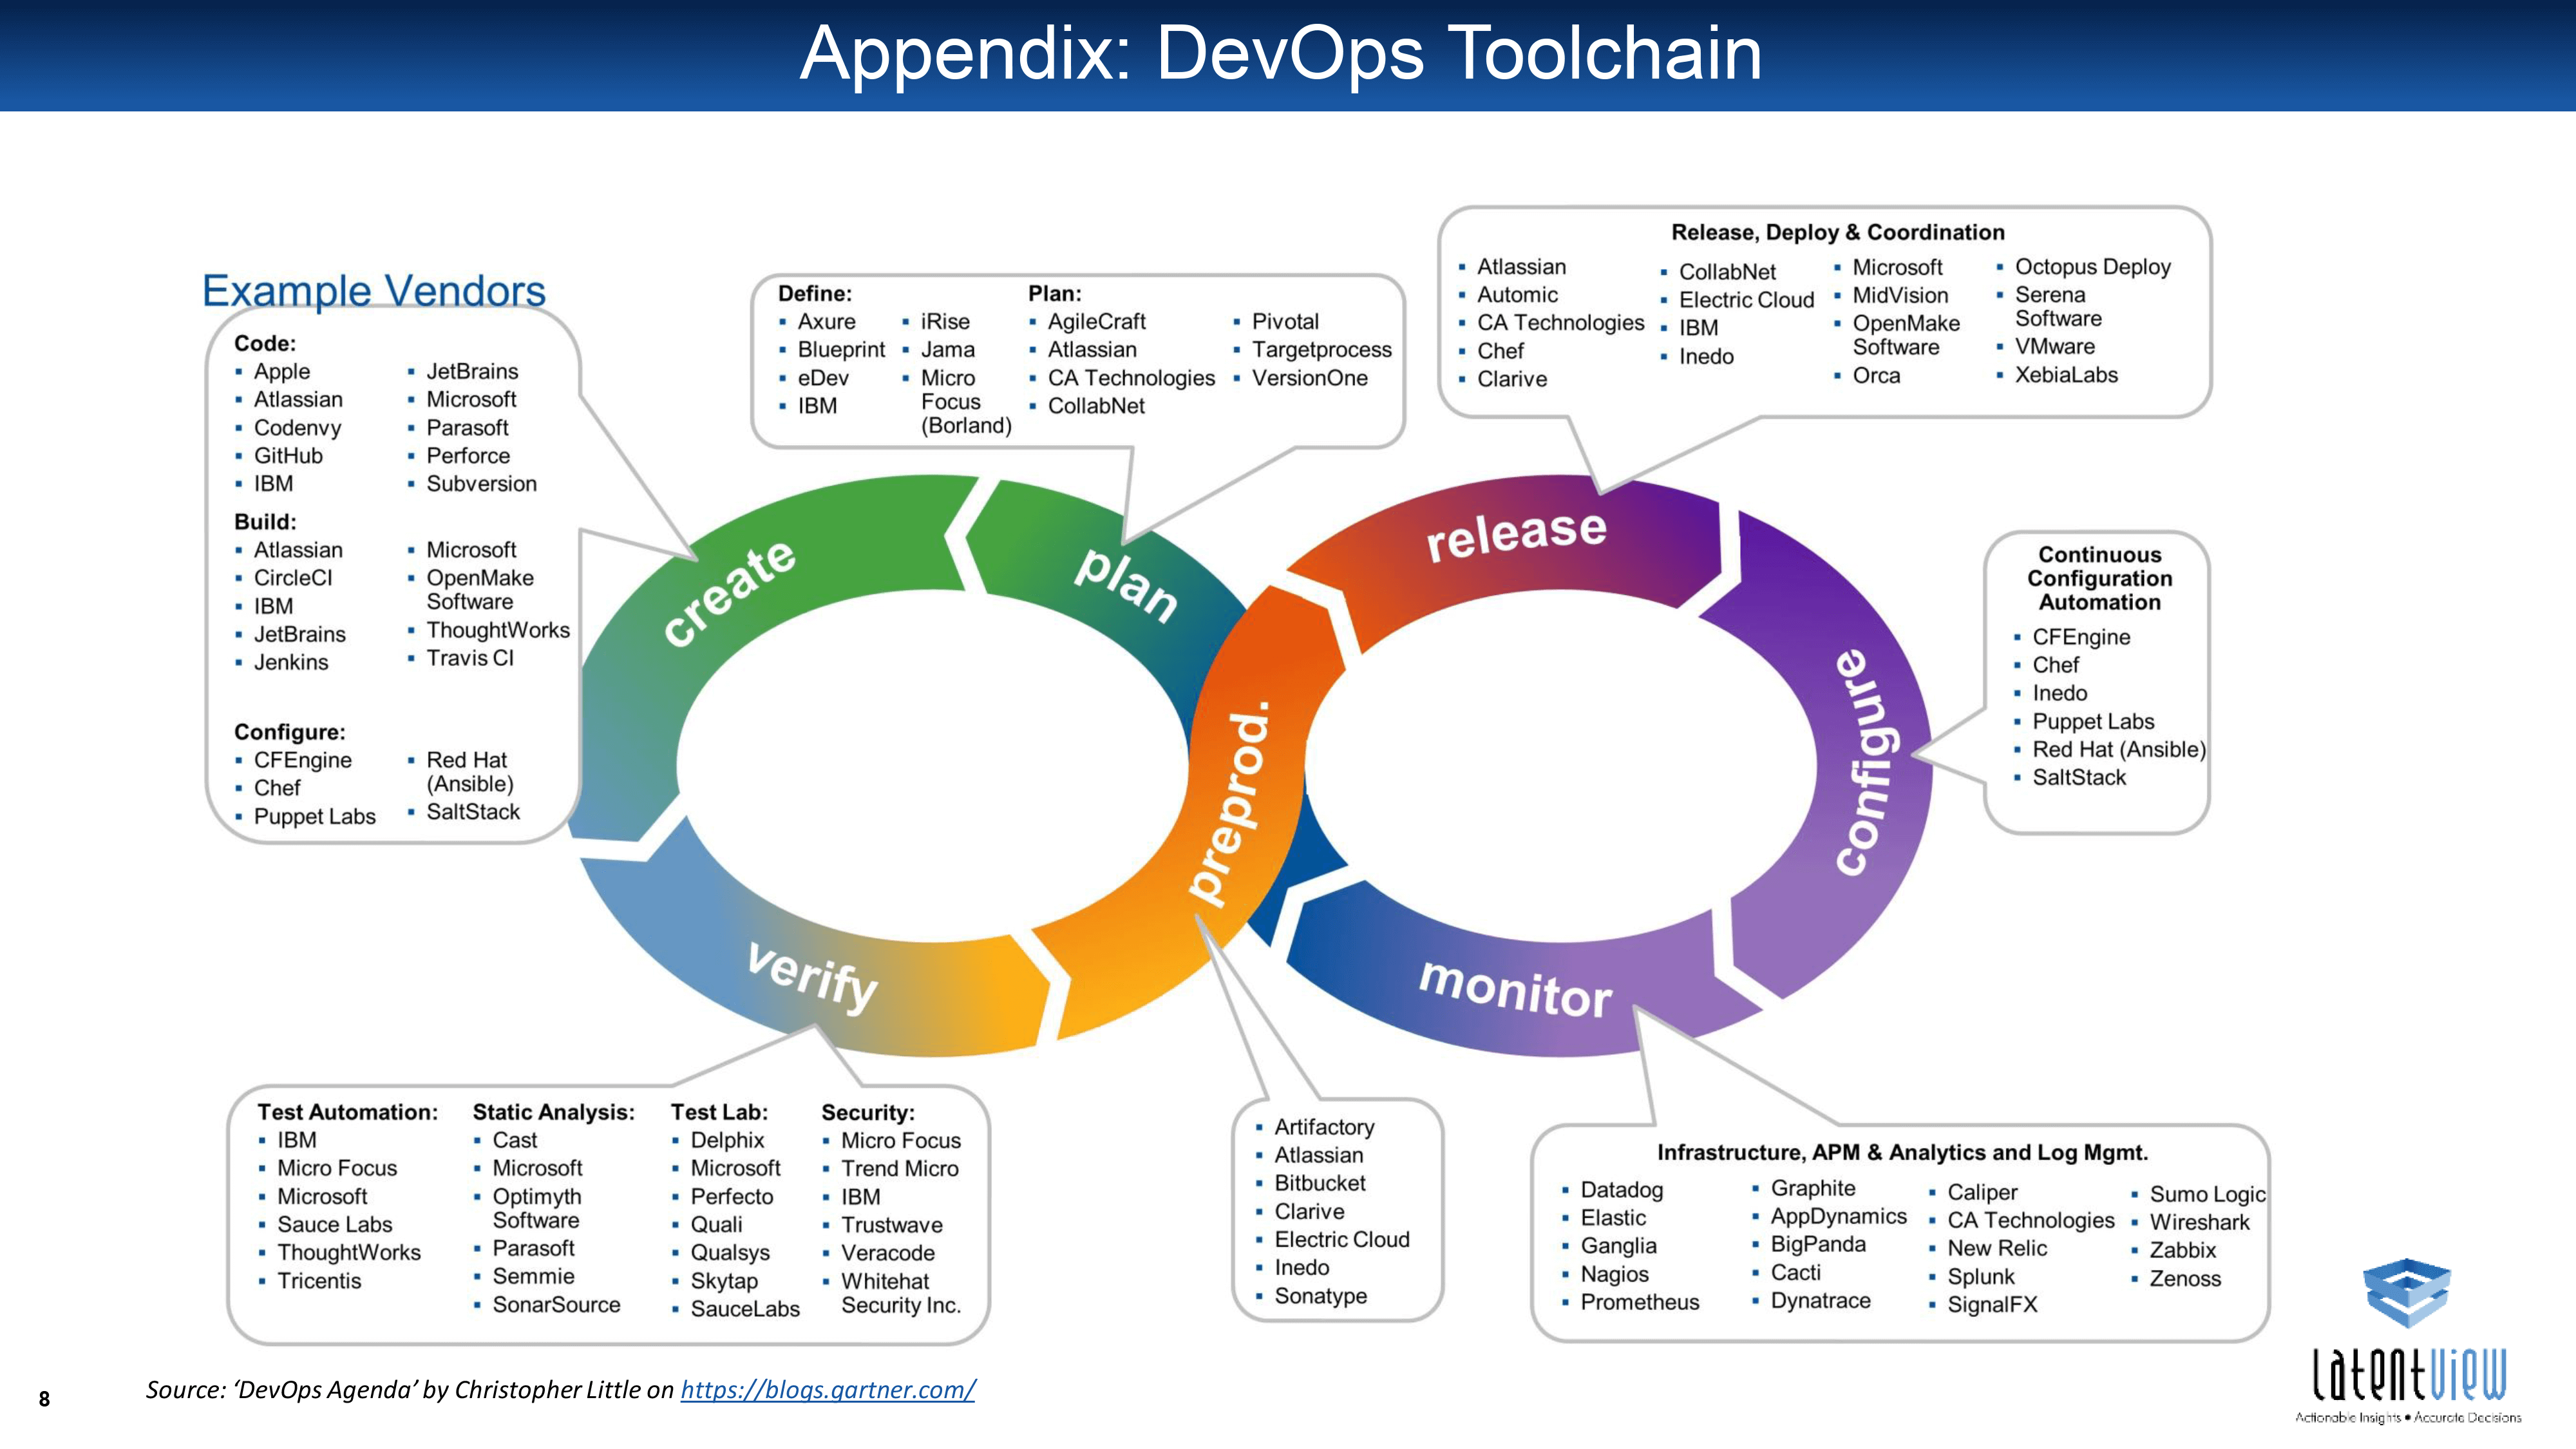Open the blogs.gartner.com source link

828,1390
